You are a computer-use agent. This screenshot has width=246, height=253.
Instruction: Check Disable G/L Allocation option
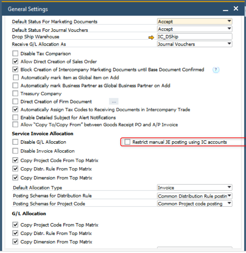click(x=15, y=142)
